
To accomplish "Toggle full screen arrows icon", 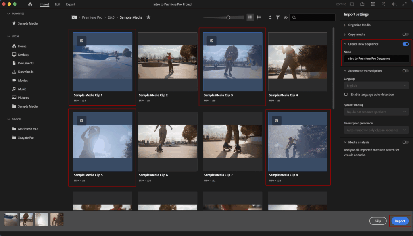I will pyautogui.click(x=404, y=4).
